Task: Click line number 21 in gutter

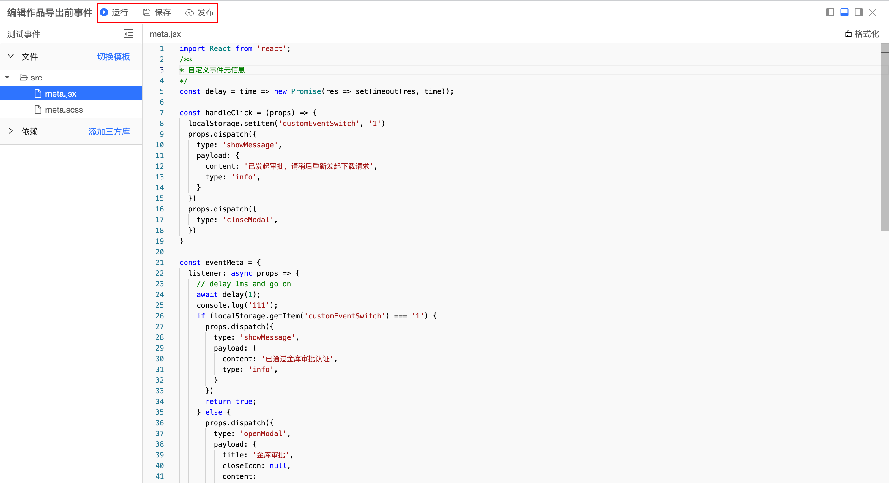Action: click(160, 262)
